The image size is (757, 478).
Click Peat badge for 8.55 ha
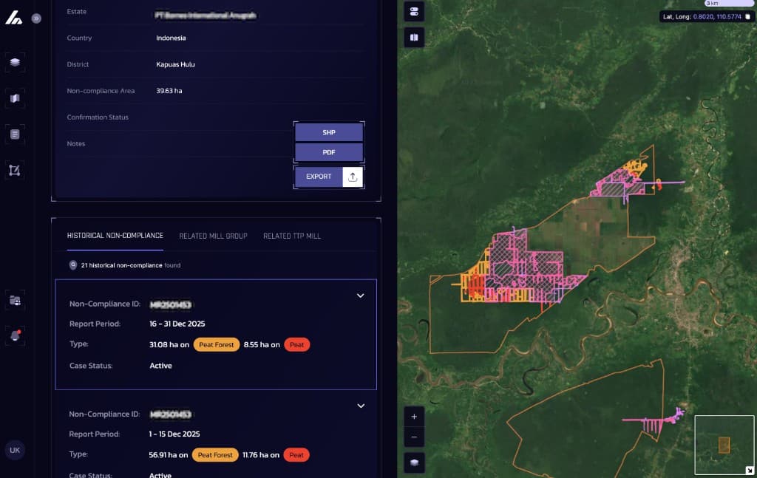click(x=297, y=345)
